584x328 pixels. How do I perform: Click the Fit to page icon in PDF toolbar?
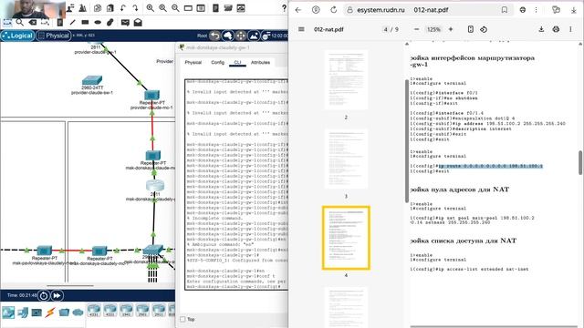pos(471,29)
